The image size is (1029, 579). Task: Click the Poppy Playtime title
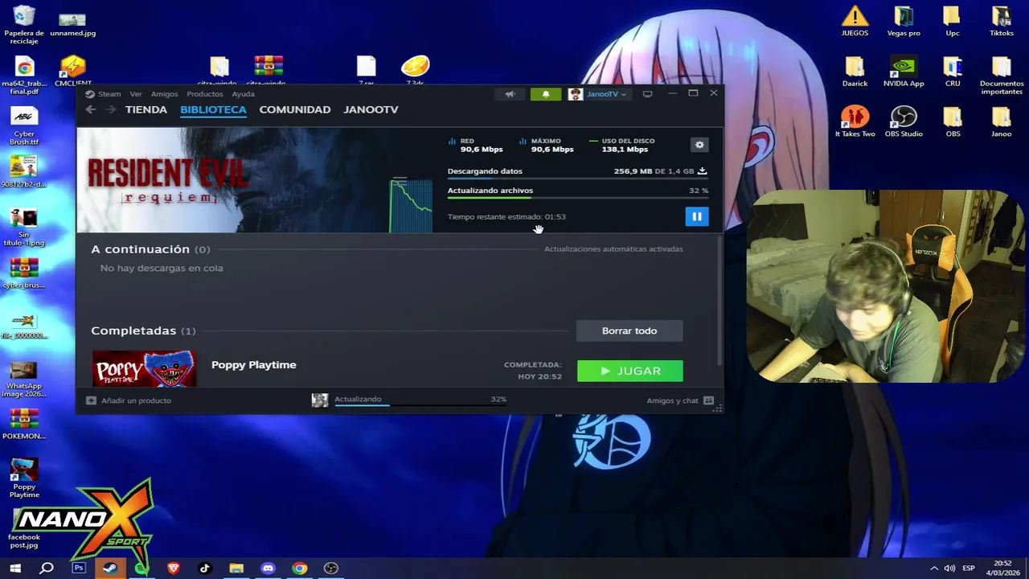tap(253, 365)
